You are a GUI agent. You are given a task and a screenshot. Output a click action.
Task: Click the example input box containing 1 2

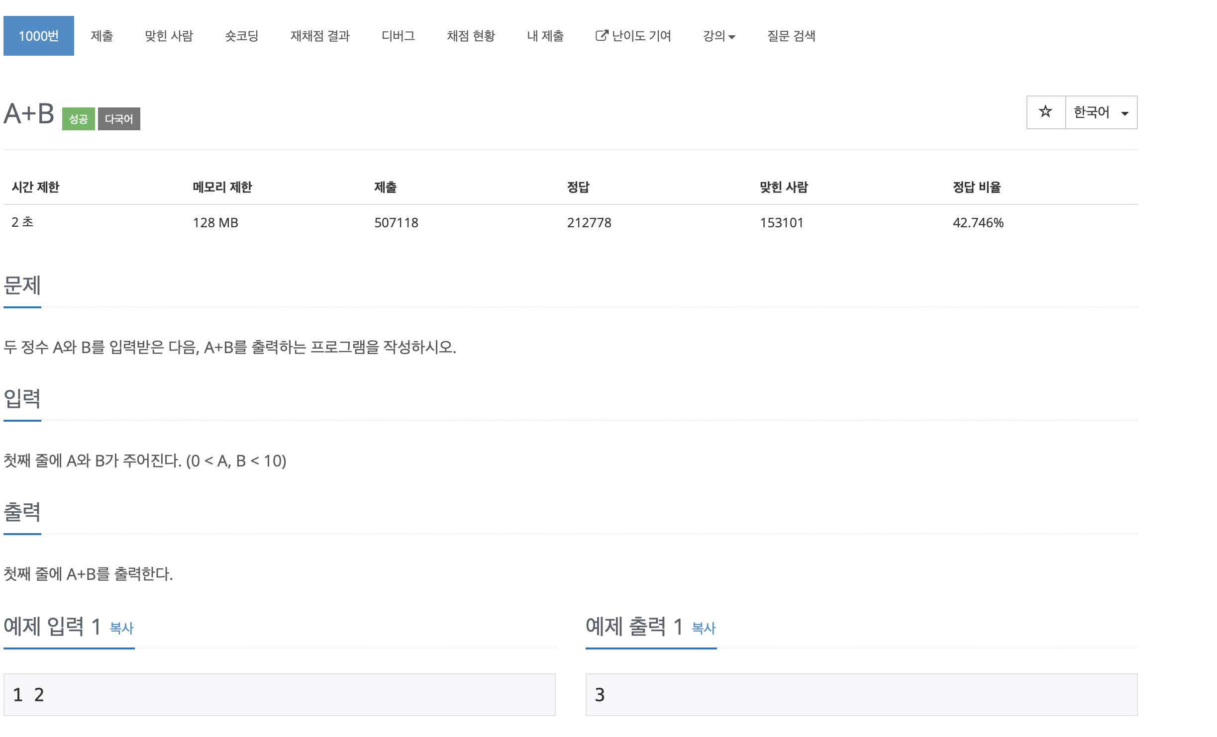(x=279, y=694)
